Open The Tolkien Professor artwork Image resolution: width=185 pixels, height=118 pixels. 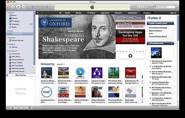coord(114,73)
